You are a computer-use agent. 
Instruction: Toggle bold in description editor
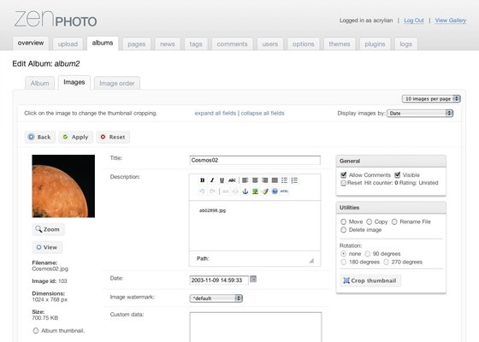[x=202, y=180]
